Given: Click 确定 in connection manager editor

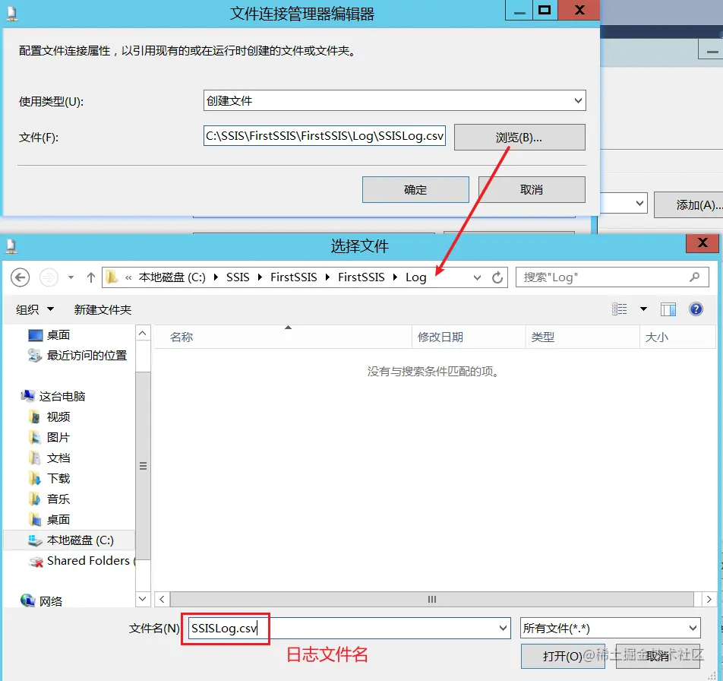Looking at the screenshot, I should (x=415, y=189).
